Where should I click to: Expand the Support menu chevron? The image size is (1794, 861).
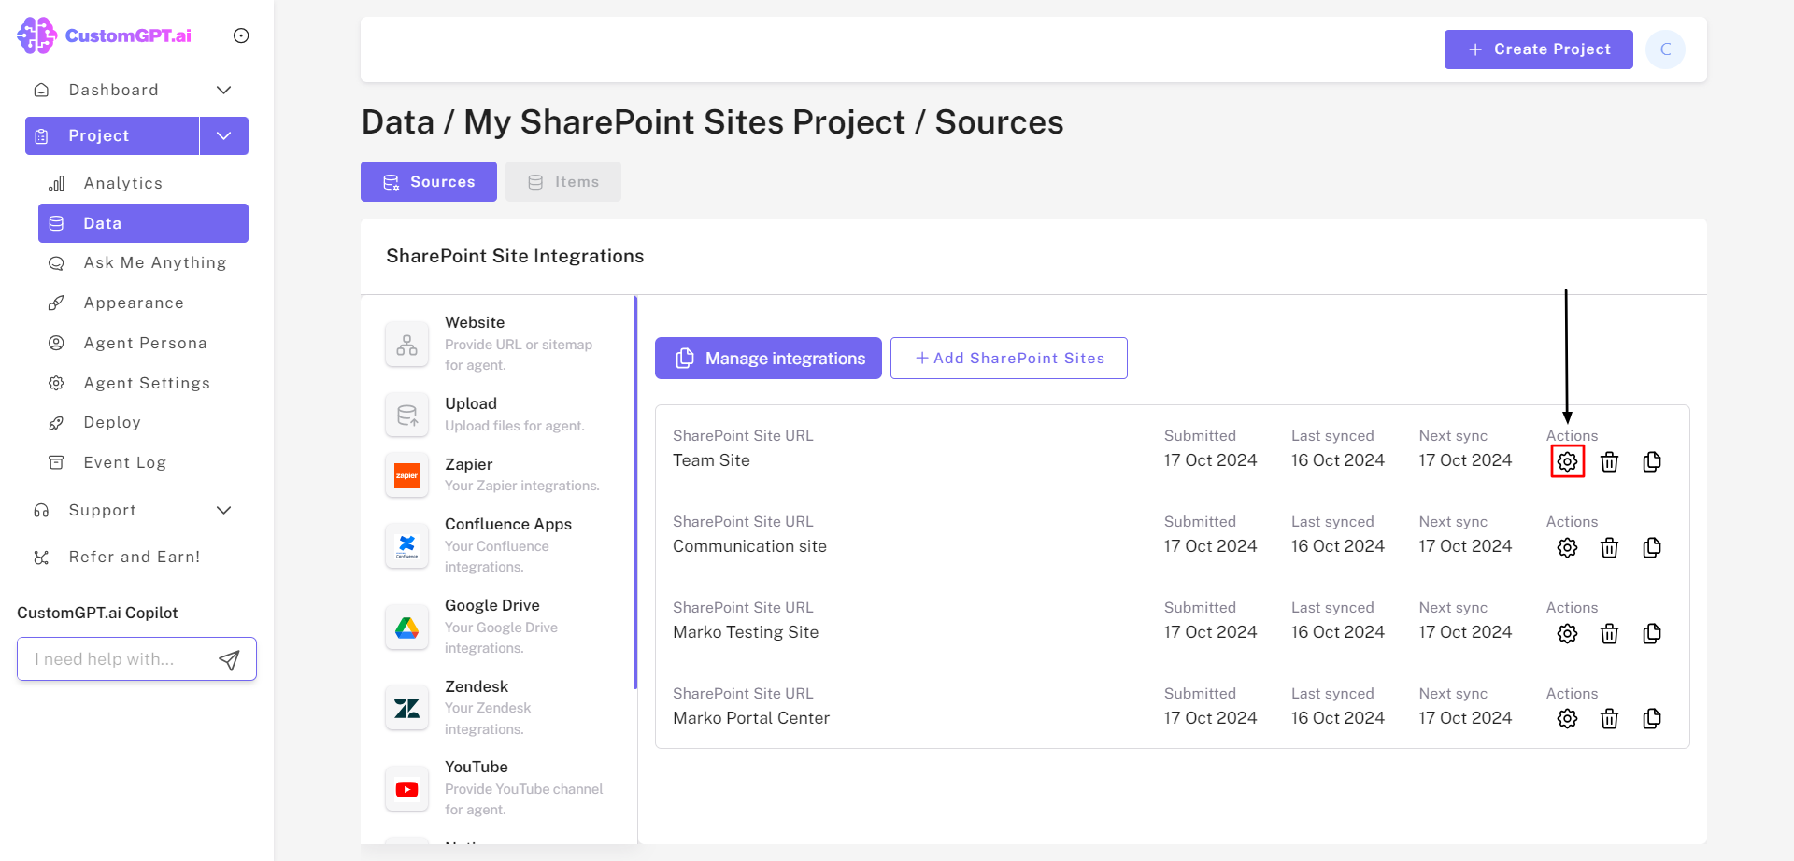223,510
